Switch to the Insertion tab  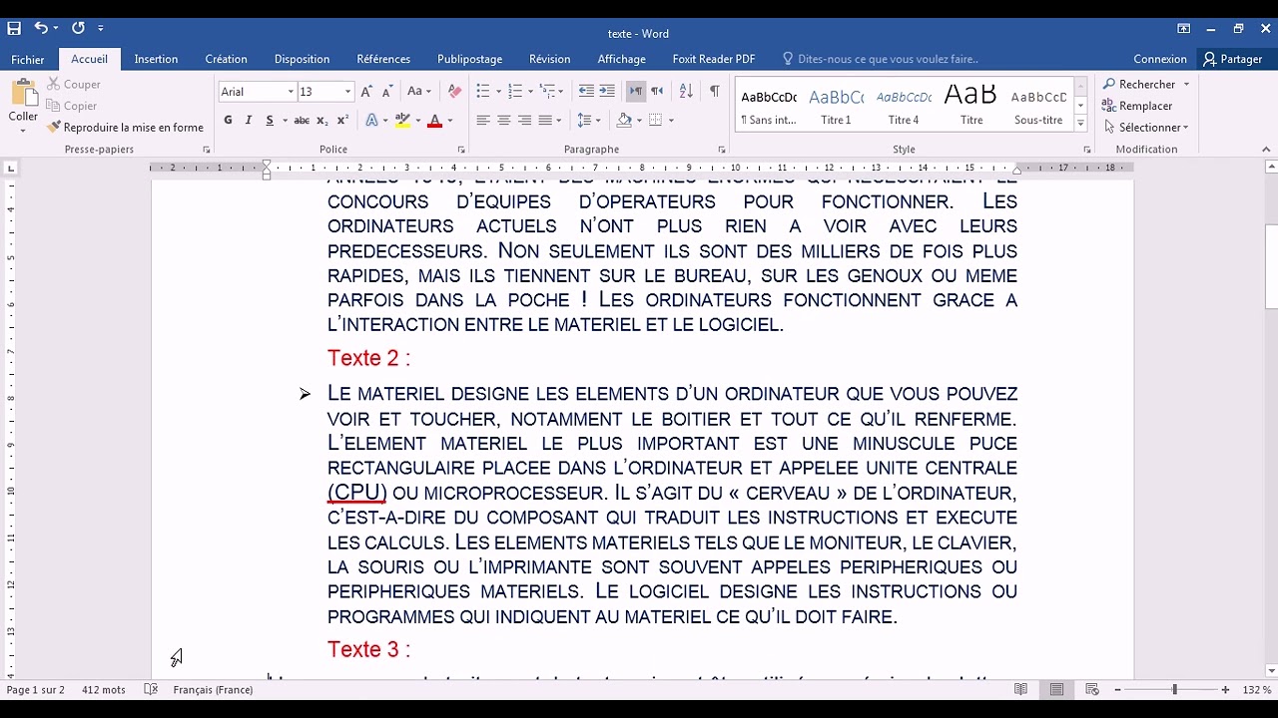[156, 60]
